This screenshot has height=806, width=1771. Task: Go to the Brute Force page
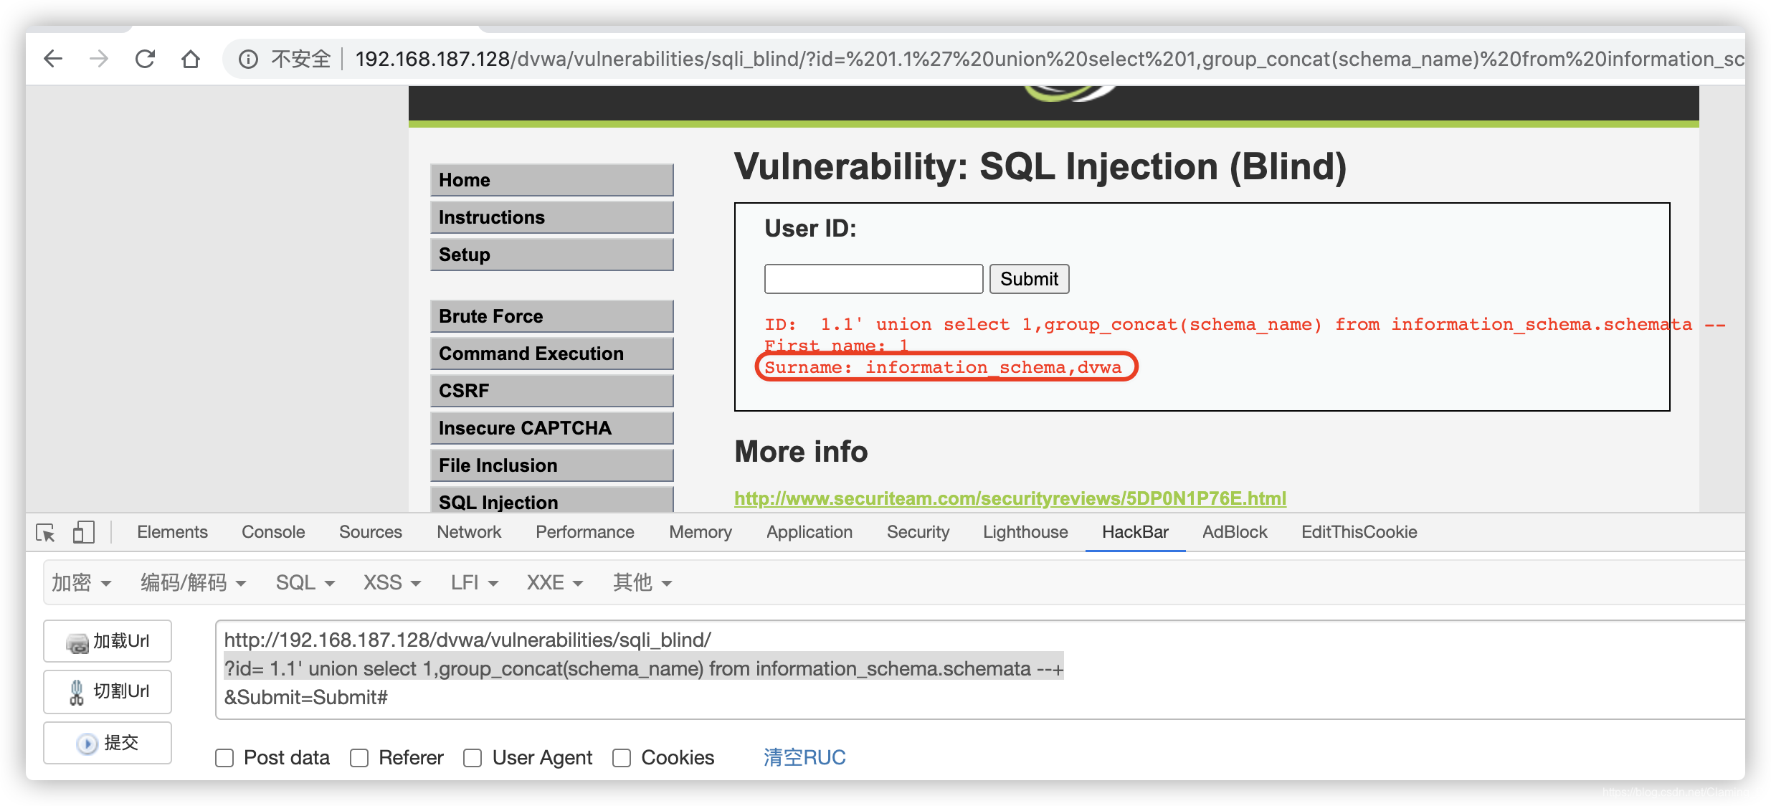(552, 316)
